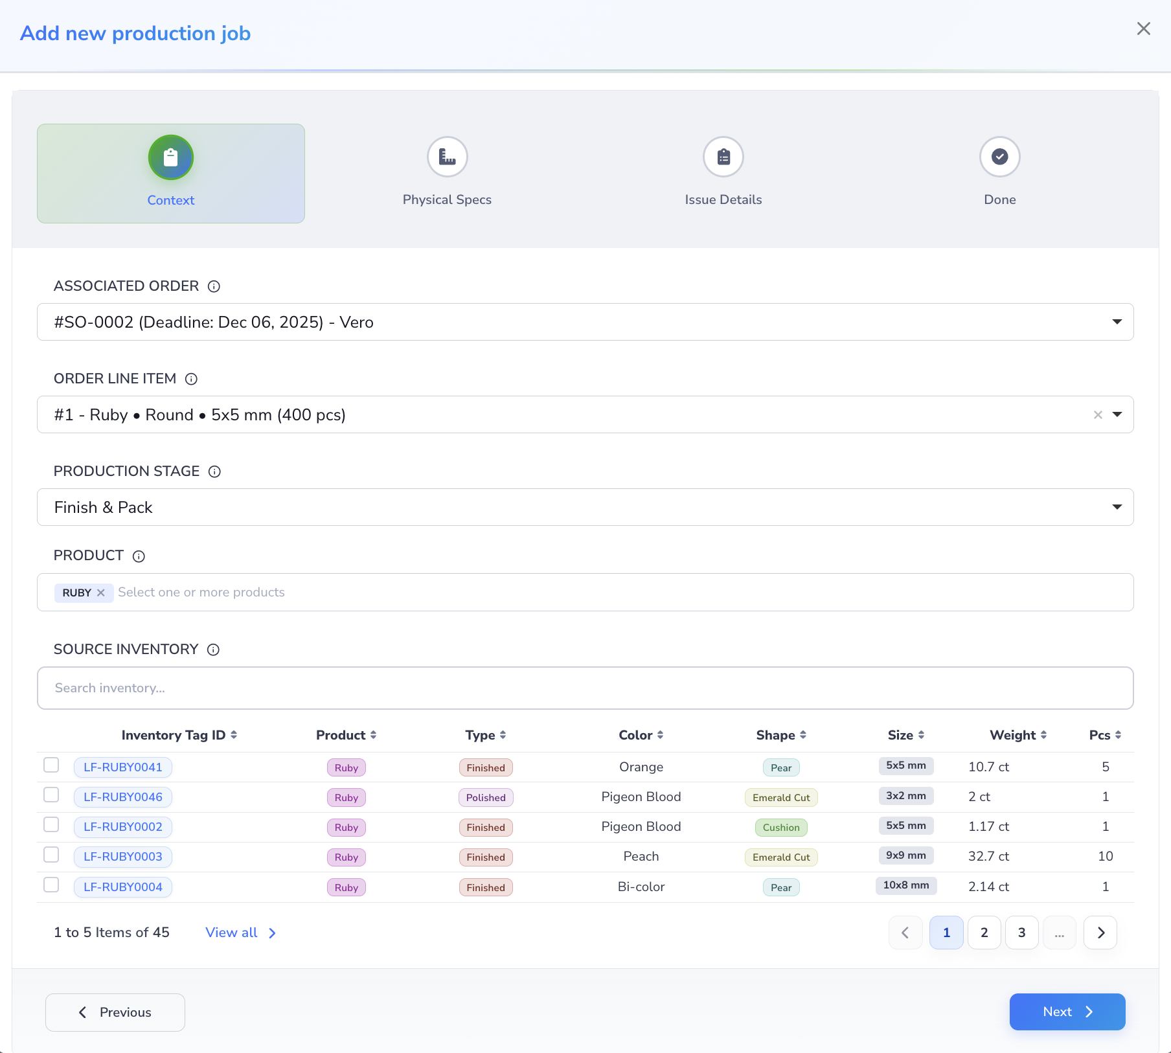
Task: Open inventory tag LF-RUBY0046
Action: pyautogui.click(x=123, y=797)
